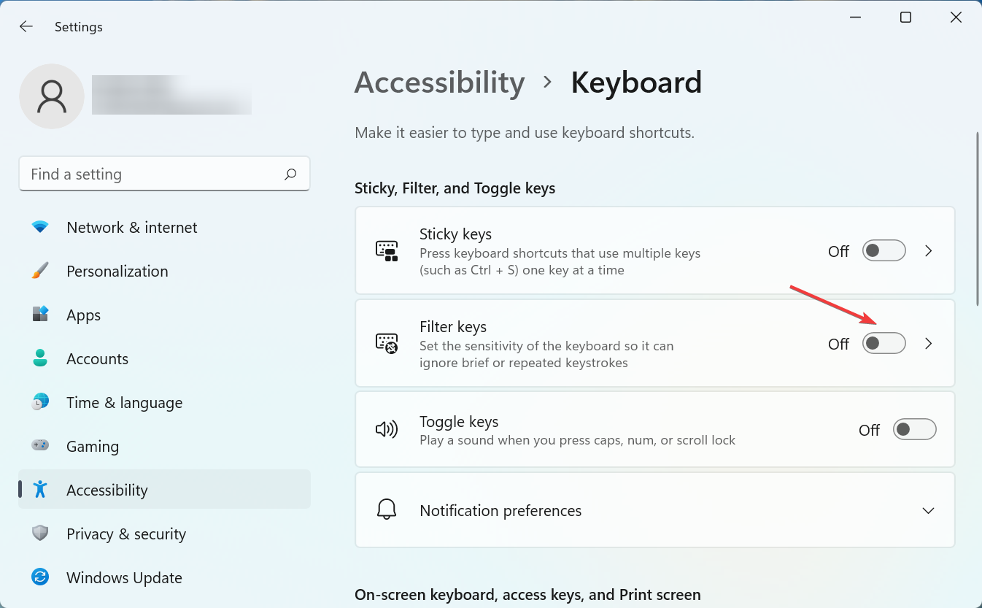Click the Find a setting search box
The width and height of the screenshot is (982, 608).
coord(153,174)
